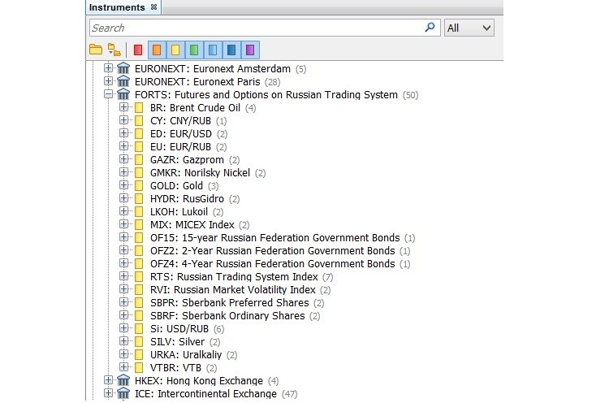Click yellow marker icon beside ED: EUR/USD

click(139, 134)
